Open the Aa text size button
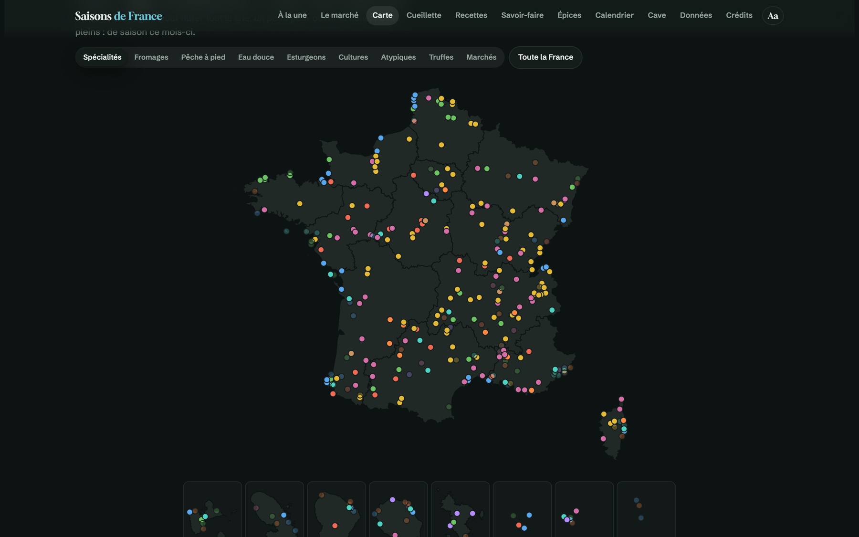This screenshot has width=859, height=537. click(773, 16)
